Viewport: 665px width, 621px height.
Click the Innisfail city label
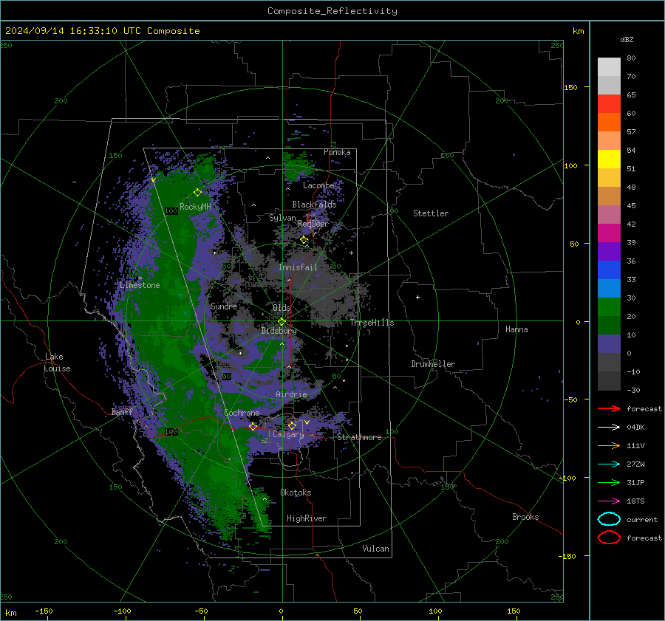tap(298, 267)
